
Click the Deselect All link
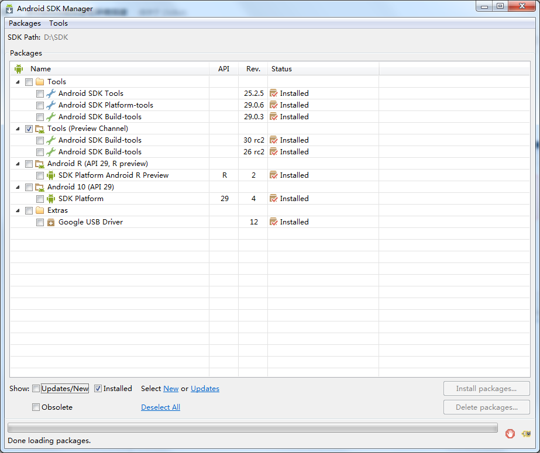pyautogui.click(x=160, y=407)
